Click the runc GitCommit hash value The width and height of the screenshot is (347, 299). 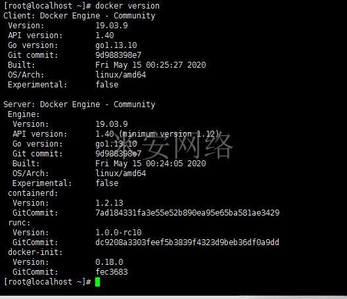187,242
